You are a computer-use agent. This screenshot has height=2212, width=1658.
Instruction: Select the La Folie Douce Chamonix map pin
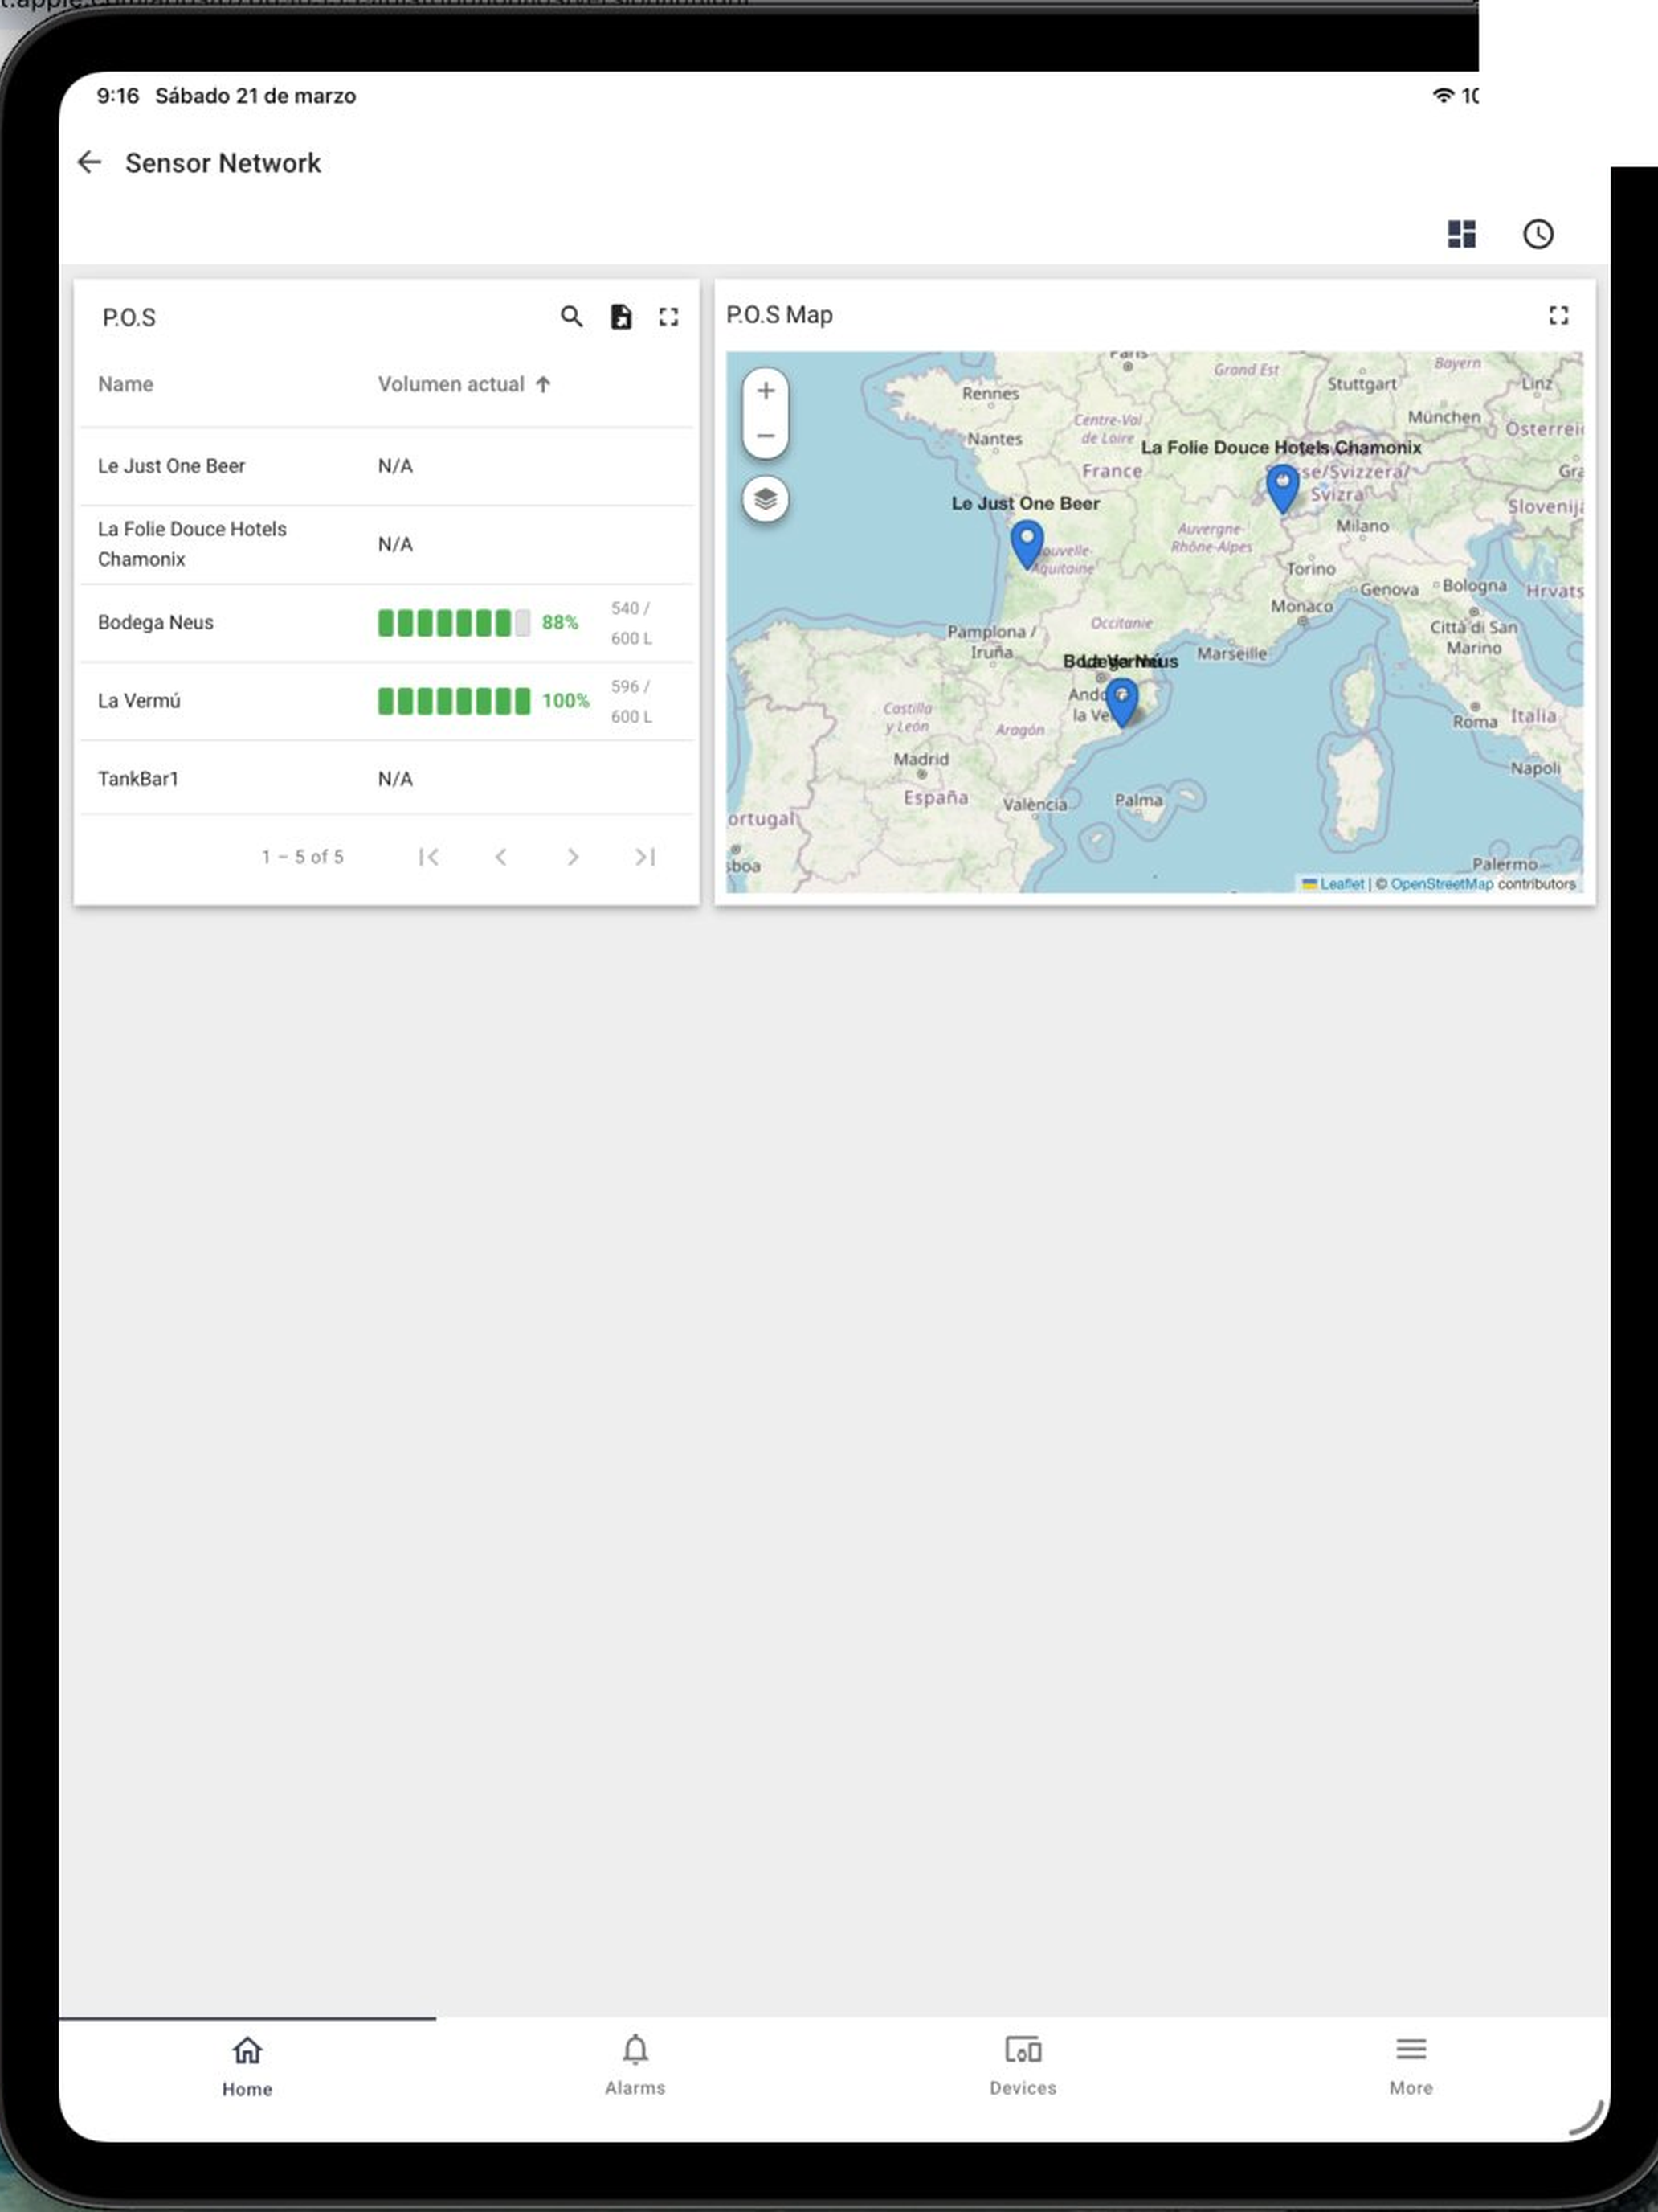(x=1282, y=489)
